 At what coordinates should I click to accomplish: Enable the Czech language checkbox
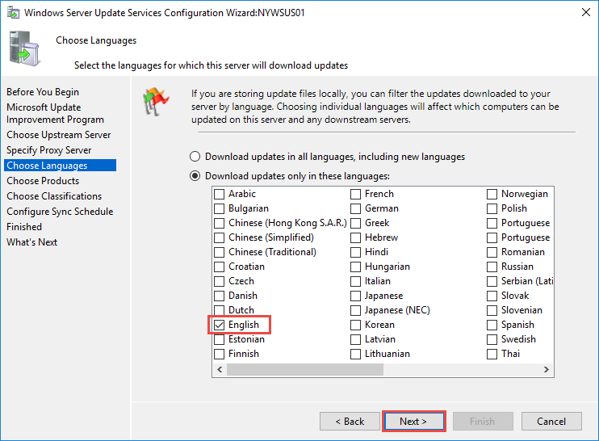[220, 281]
